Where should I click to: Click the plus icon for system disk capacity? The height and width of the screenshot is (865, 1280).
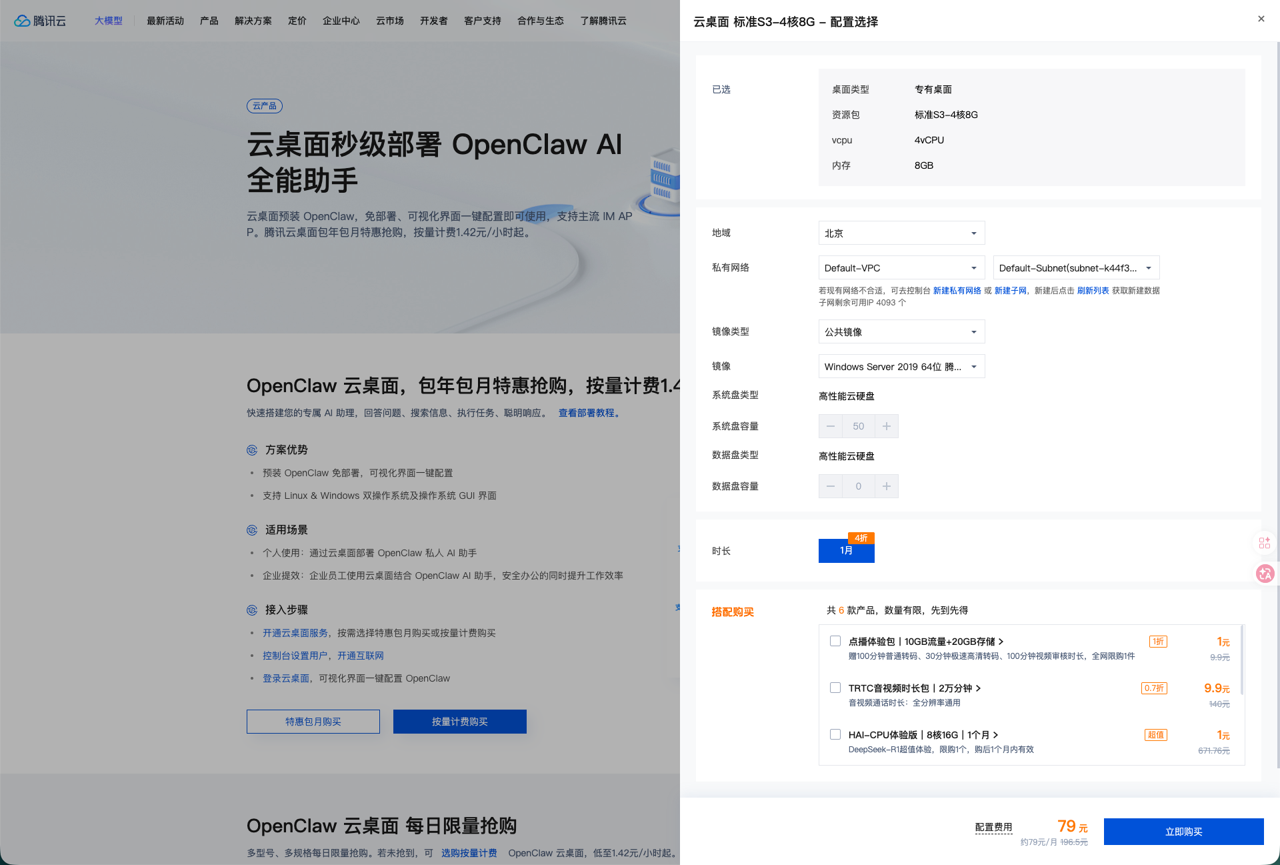click(886, 426)
